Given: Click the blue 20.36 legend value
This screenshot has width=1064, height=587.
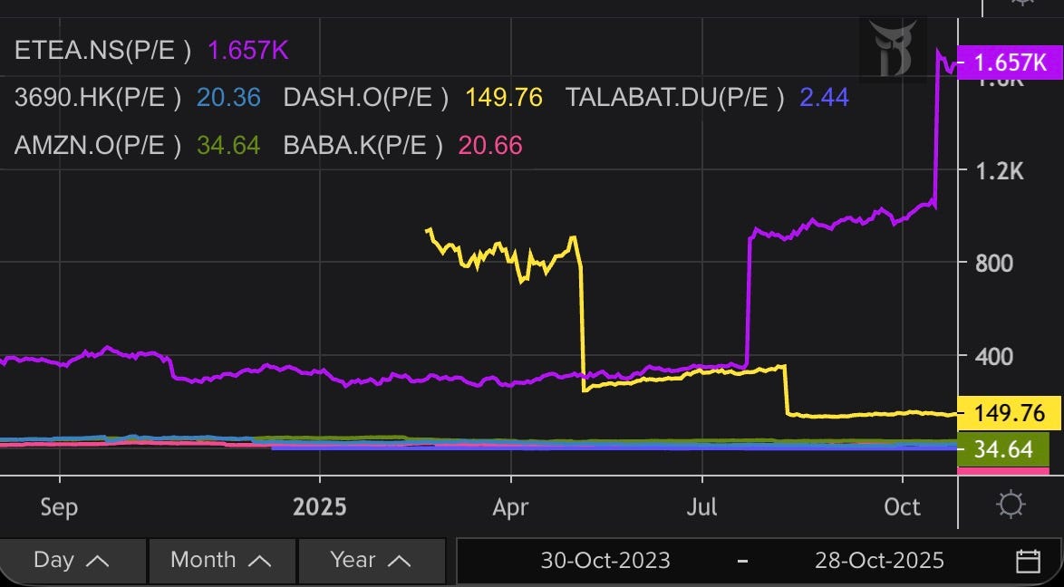Looking at the screenshot, I should 228,98.
